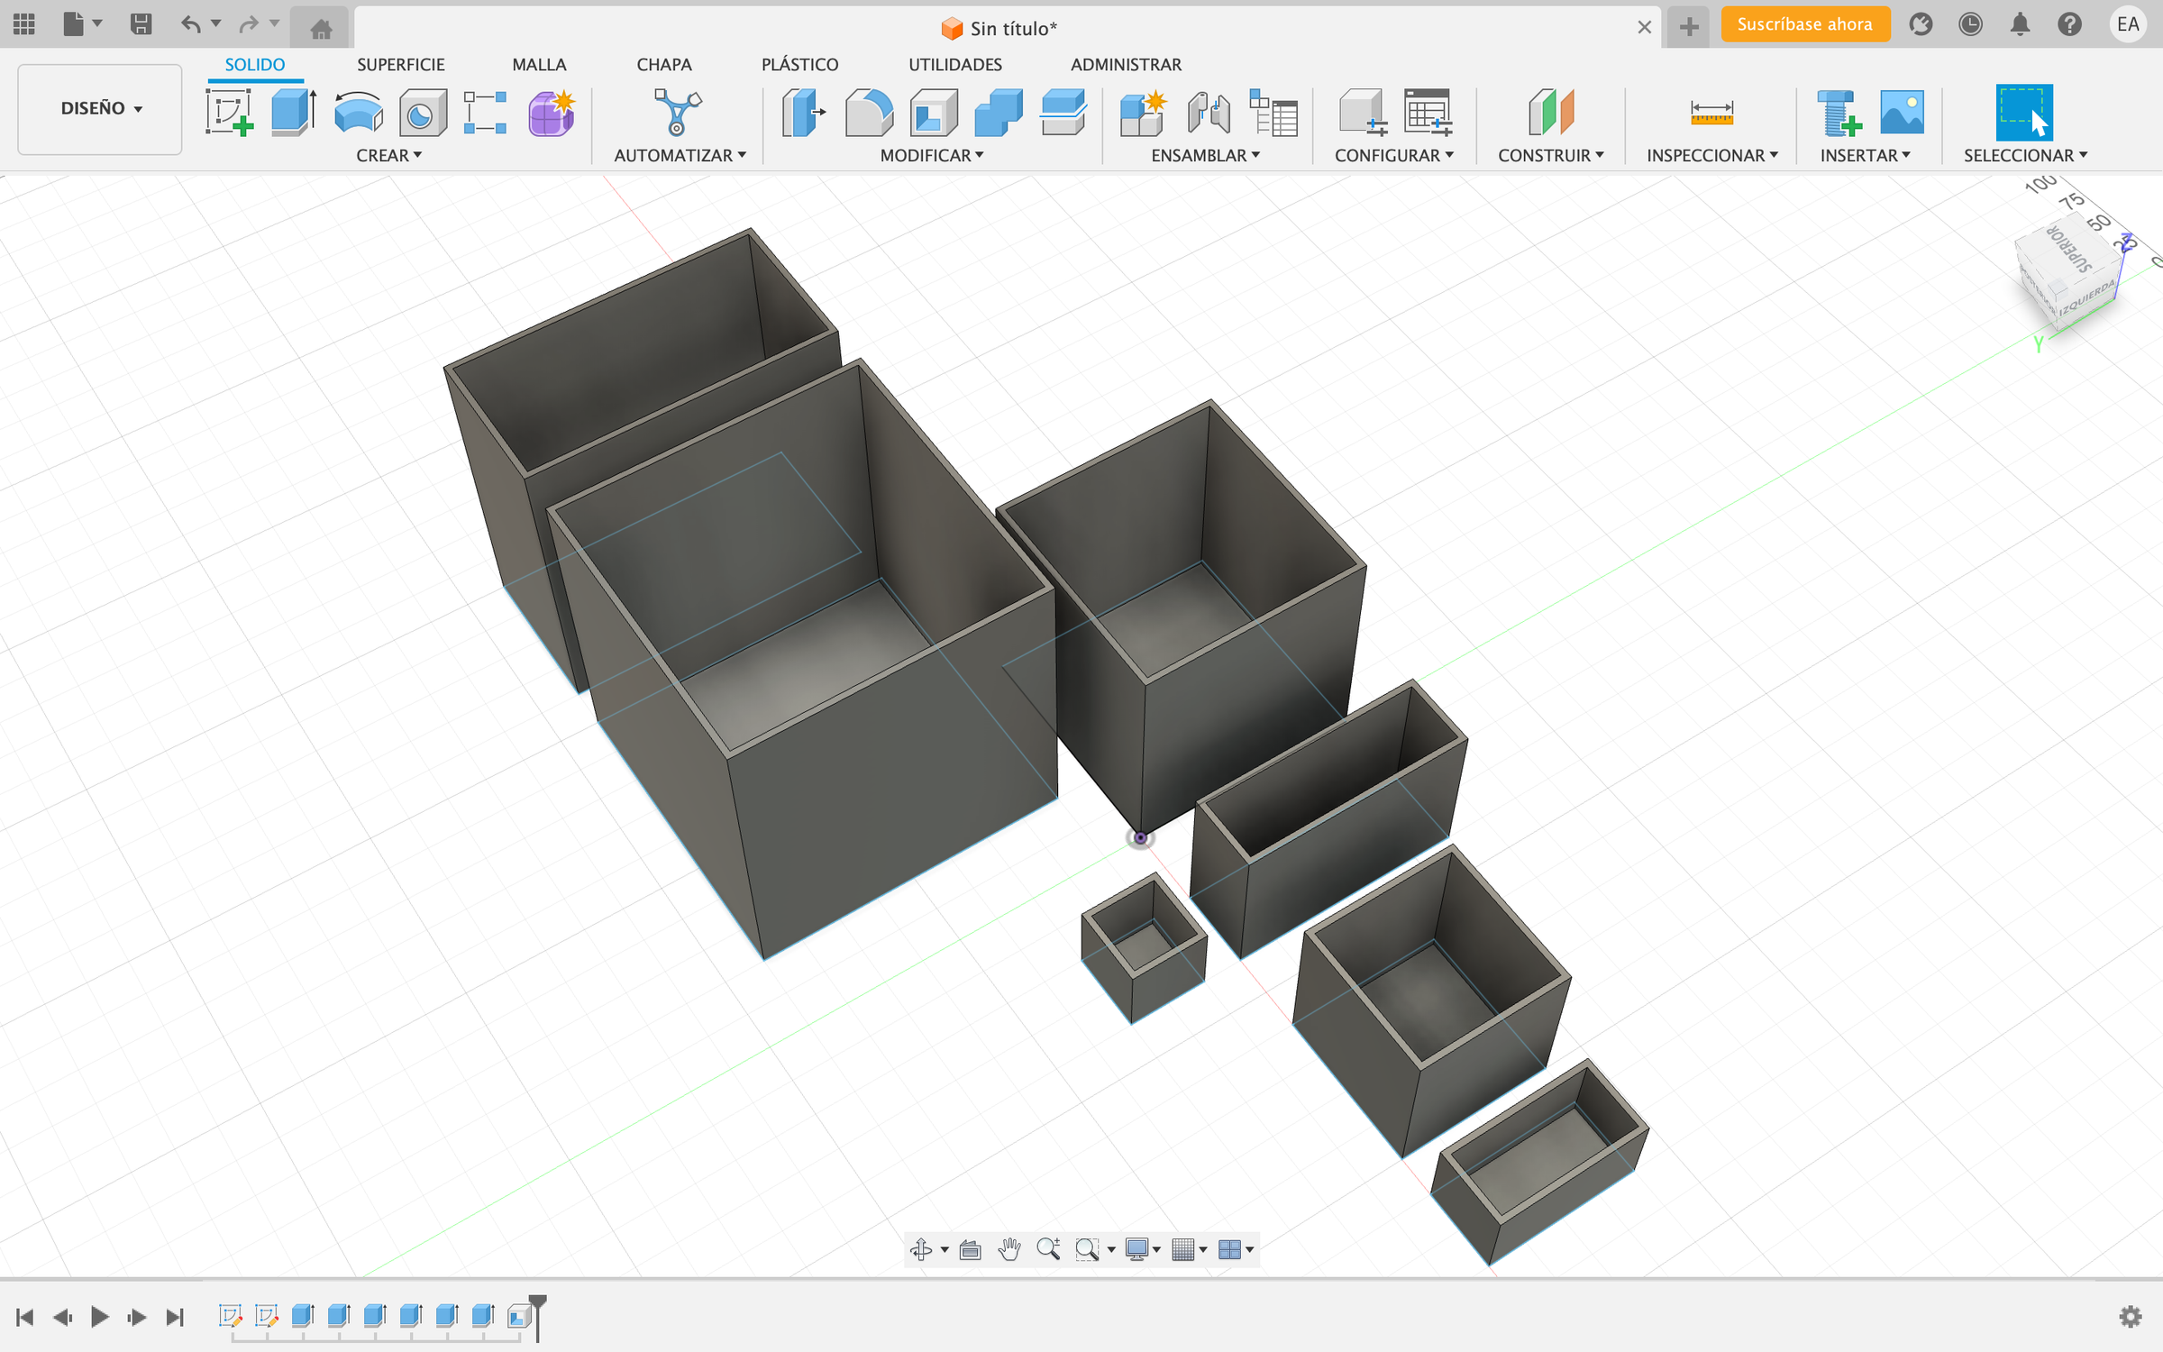
Task: Select the Zoom tool
Action: (1048, 1248)
